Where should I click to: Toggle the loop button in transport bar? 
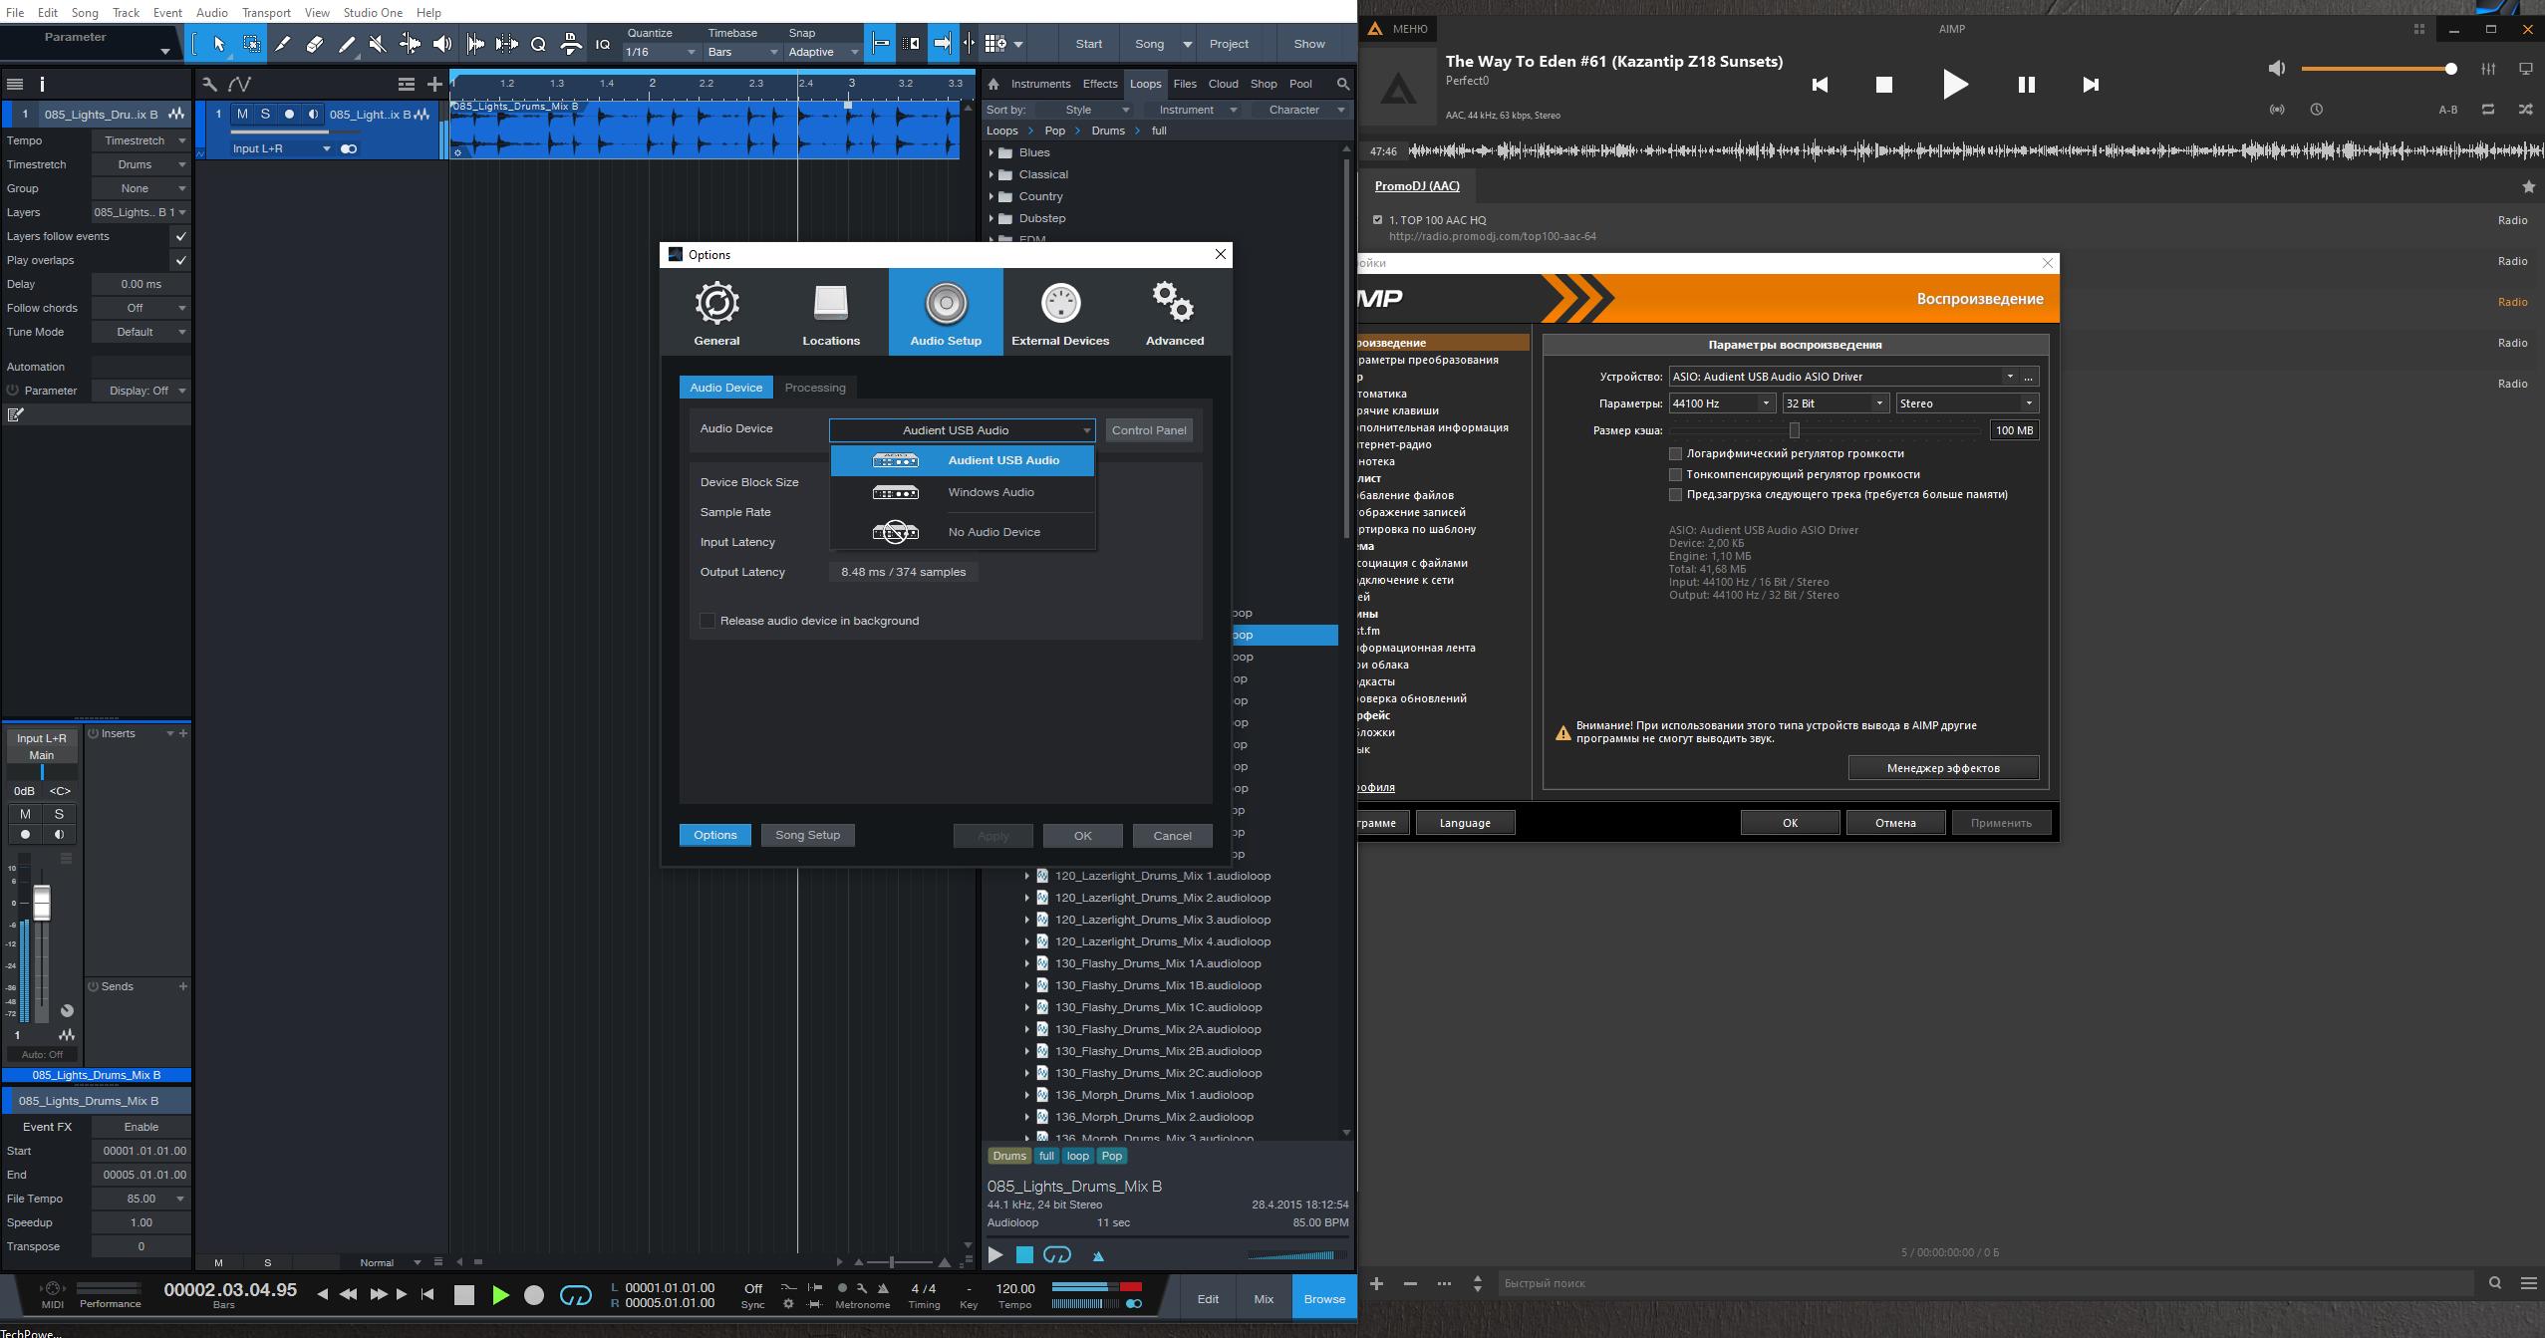pos(575,1294)
